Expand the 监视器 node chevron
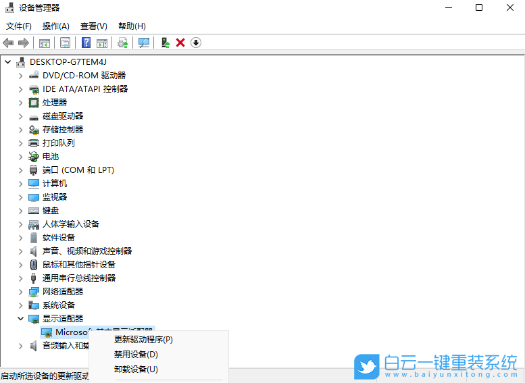The image size is (525, 383). (x=21, y=197)
